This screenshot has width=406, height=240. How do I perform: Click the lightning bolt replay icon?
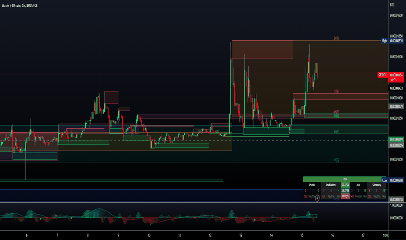[317, 198]
